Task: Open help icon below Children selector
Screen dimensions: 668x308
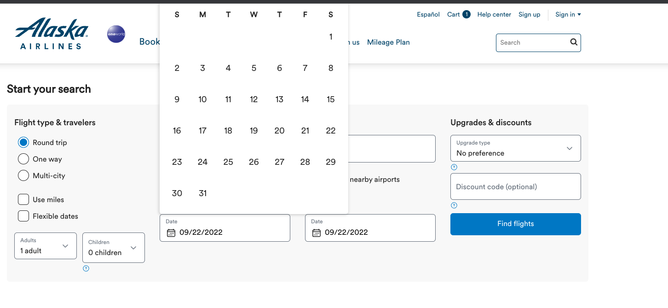Action: click(86, 268)
